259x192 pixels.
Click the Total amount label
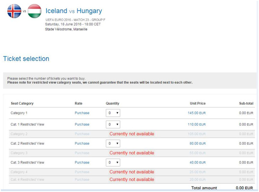click(204, 188)
